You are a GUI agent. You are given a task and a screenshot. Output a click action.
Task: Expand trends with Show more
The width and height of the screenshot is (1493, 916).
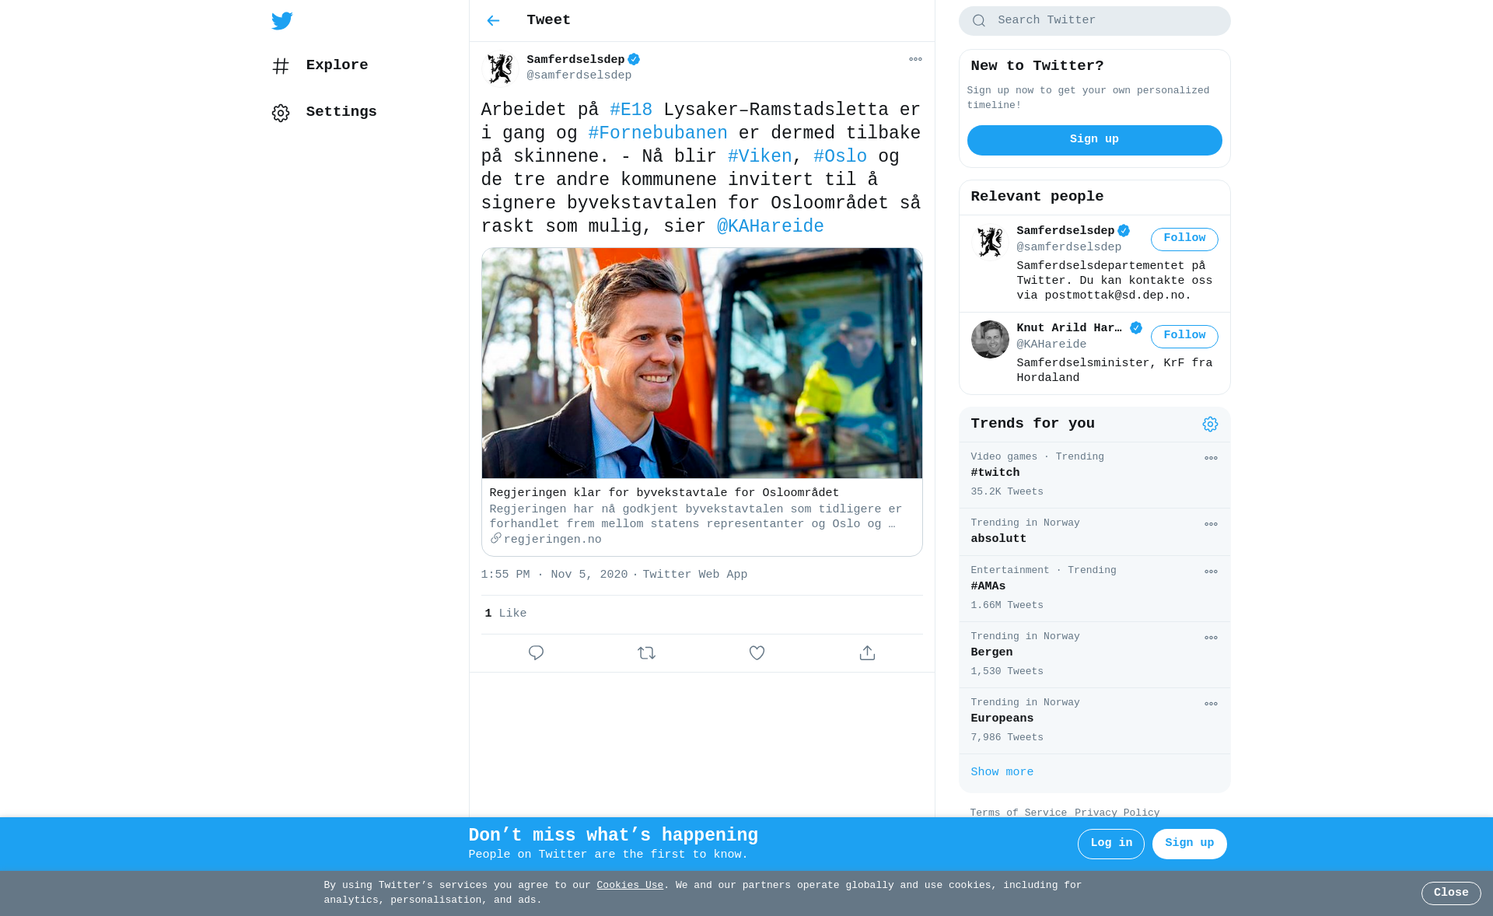click(1002, 772)
